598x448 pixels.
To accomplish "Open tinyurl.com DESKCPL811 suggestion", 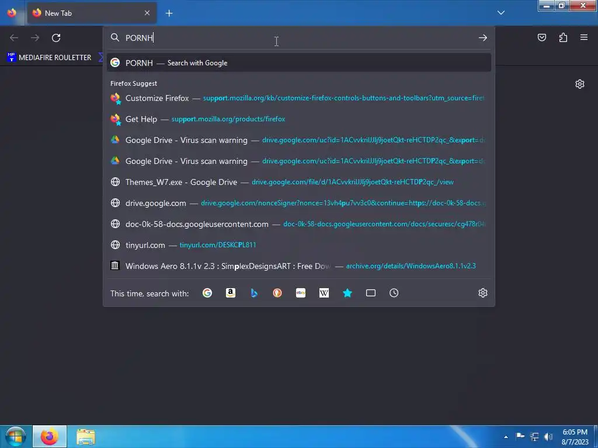I will click(299, 245).
